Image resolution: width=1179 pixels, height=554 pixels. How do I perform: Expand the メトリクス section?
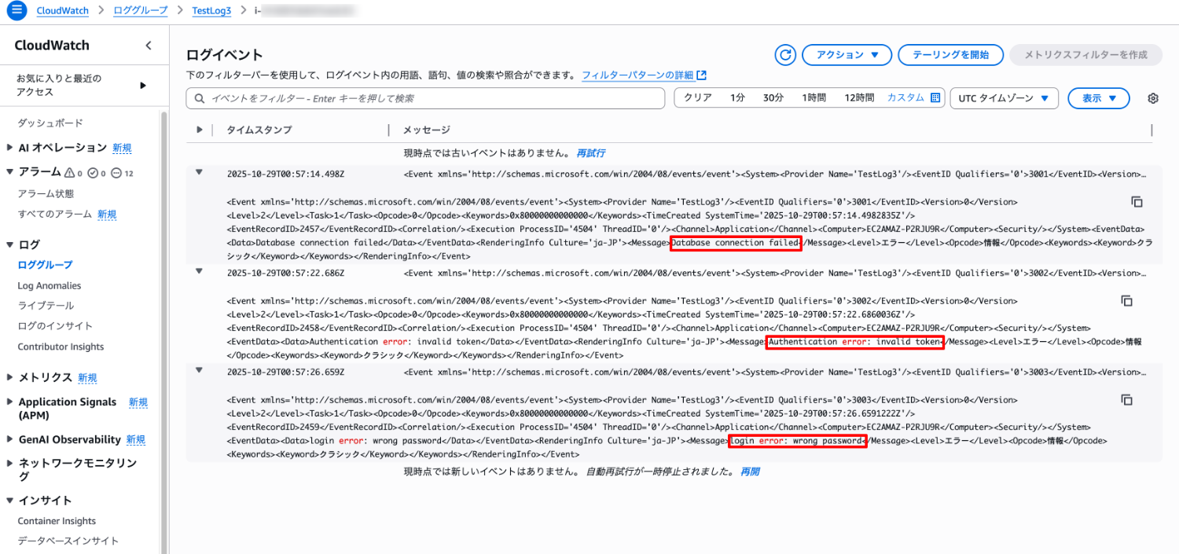pyautogui.click(x=9, y=377)
